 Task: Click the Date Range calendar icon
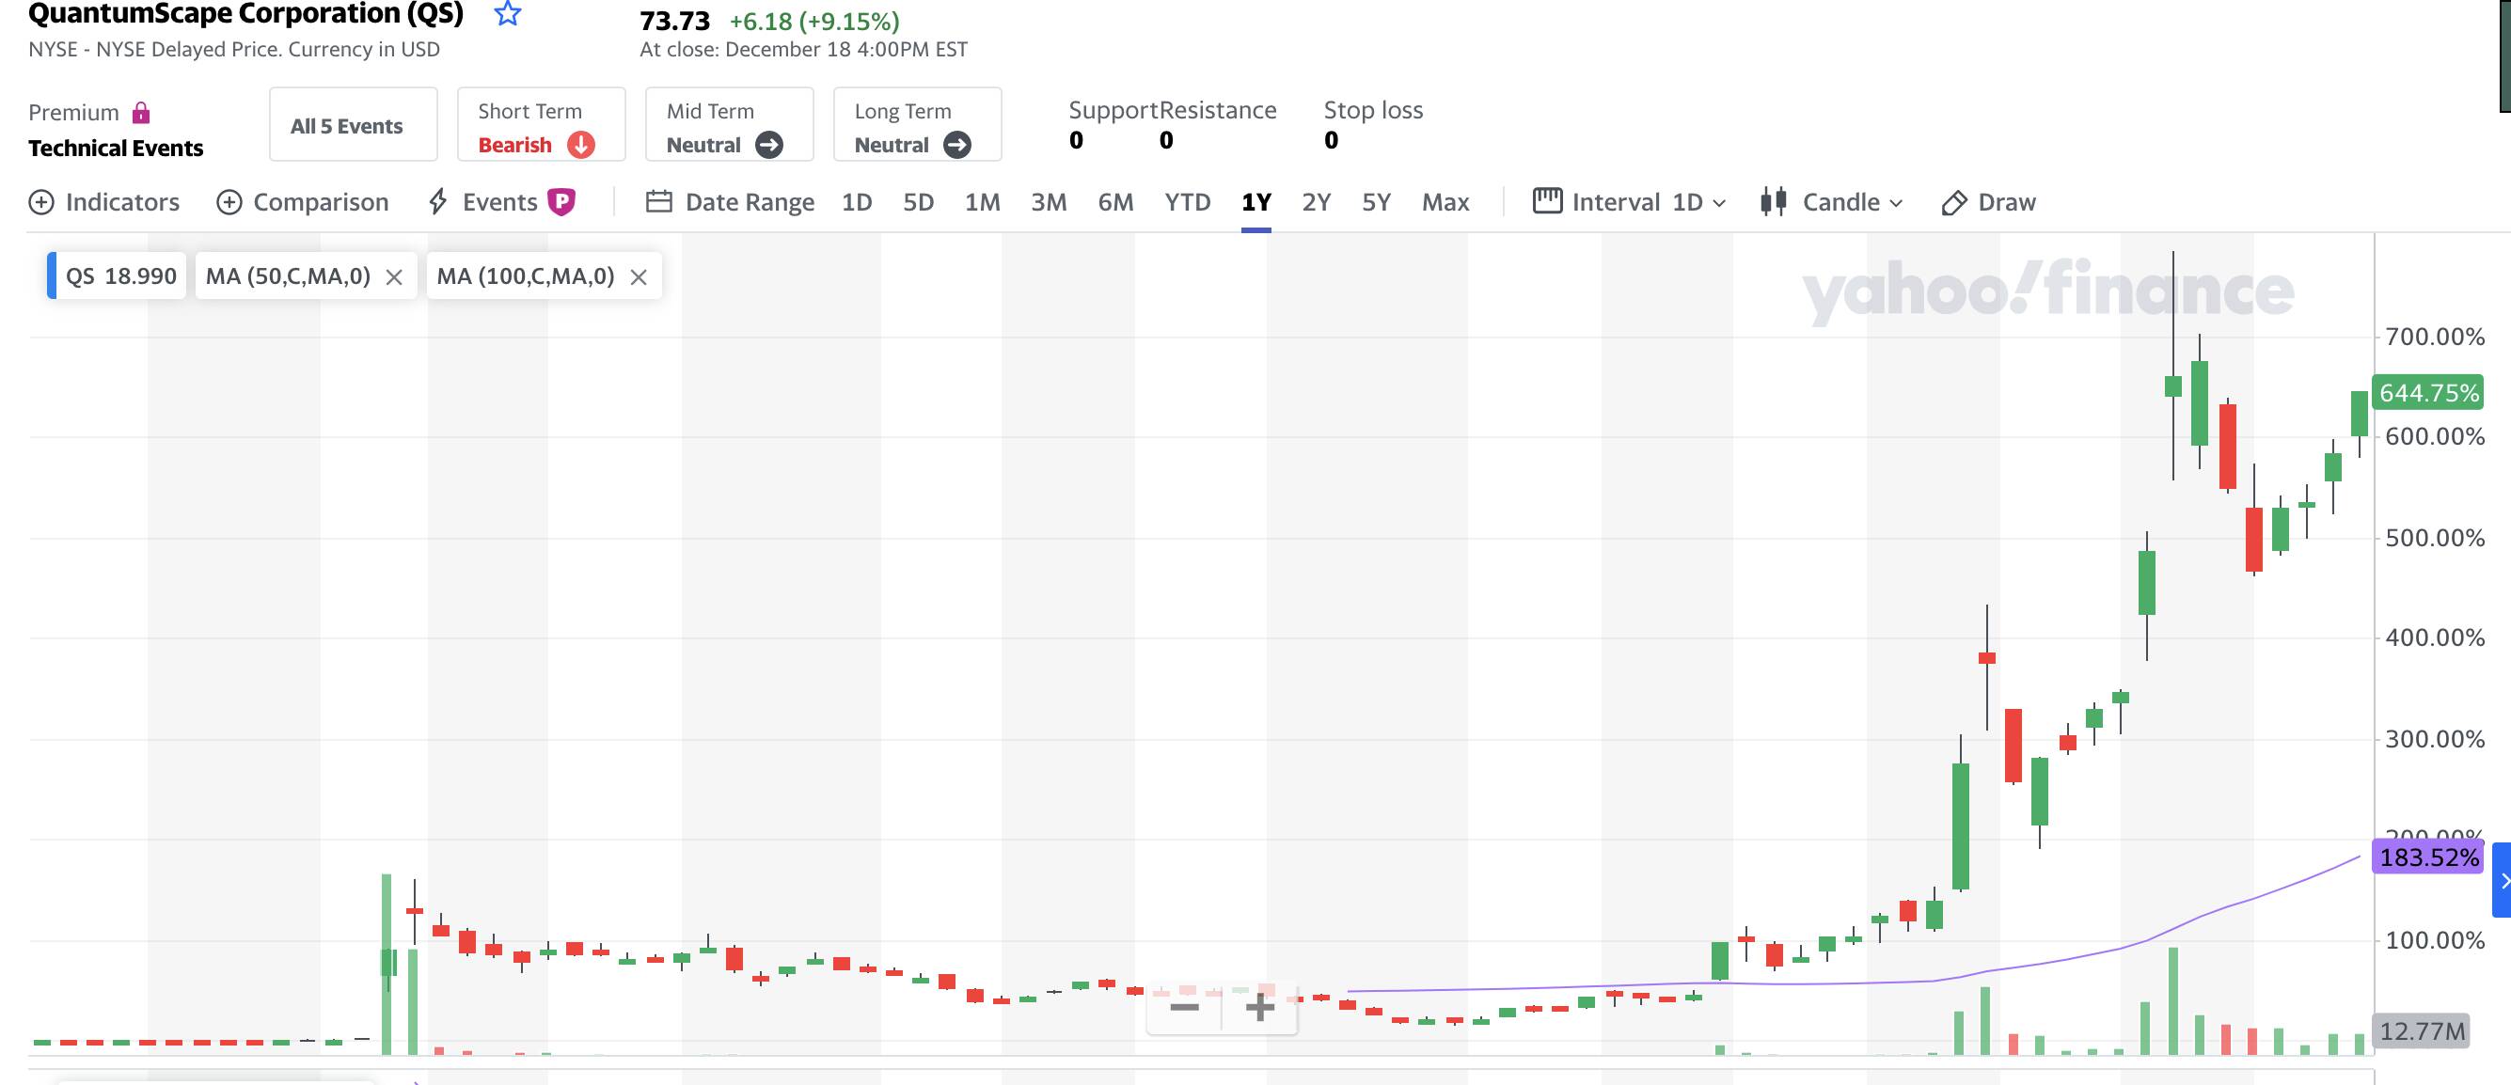[659, 202]
